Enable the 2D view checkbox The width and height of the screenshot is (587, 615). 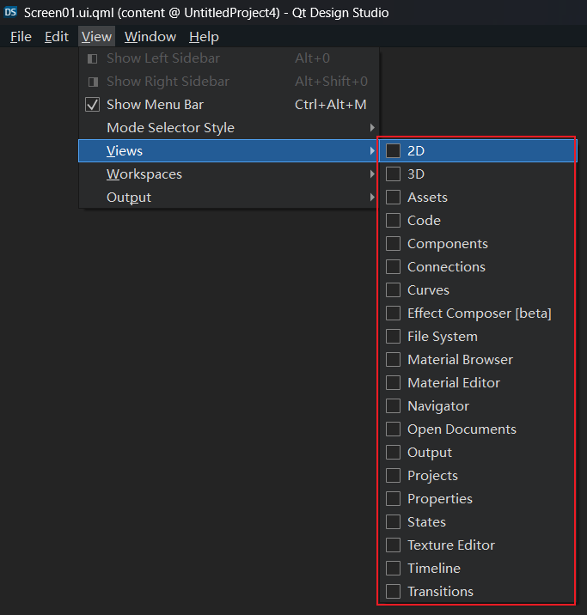coord(393,150)
